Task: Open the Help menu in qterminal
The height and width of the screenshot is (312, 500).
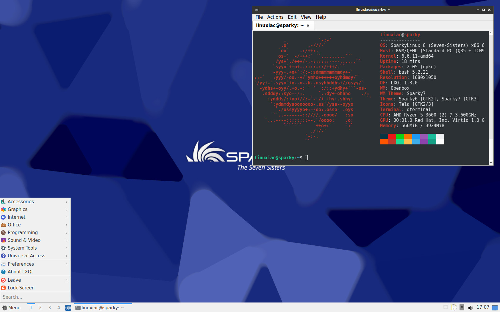Action: (321, 17)
